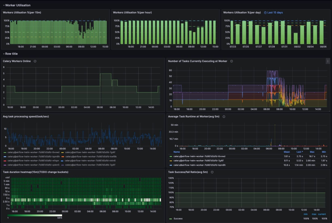332x223 pixels.
Task: Click the Workers Utilisation %(per hour) panel title
Action: [x=132, y=13]
